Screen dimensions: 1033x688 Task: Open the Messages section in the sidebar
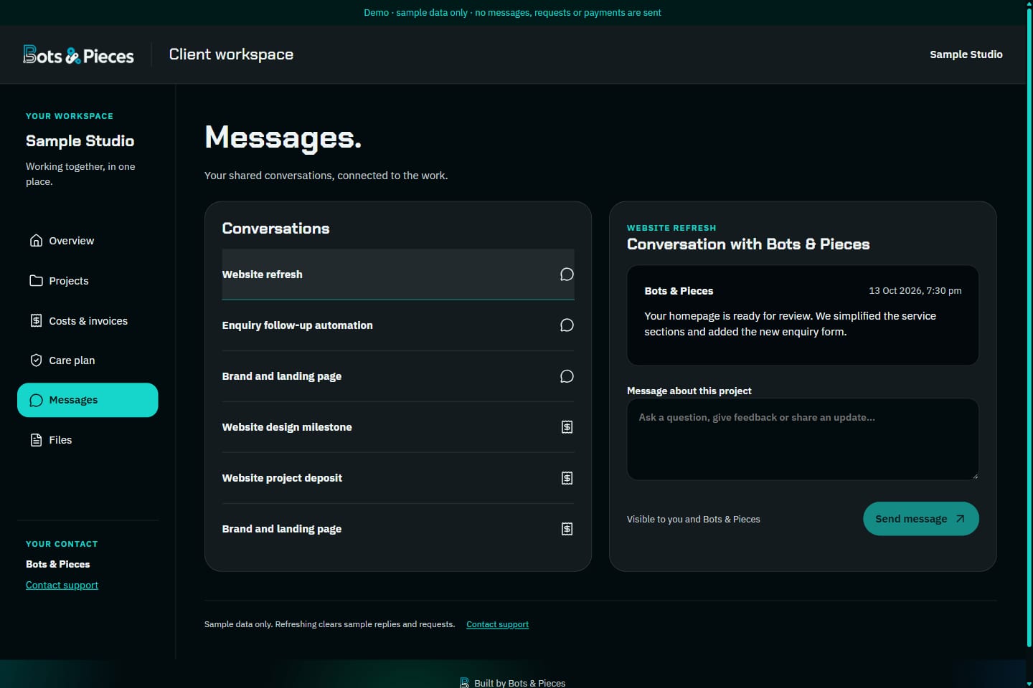click(x=88, y=400)
